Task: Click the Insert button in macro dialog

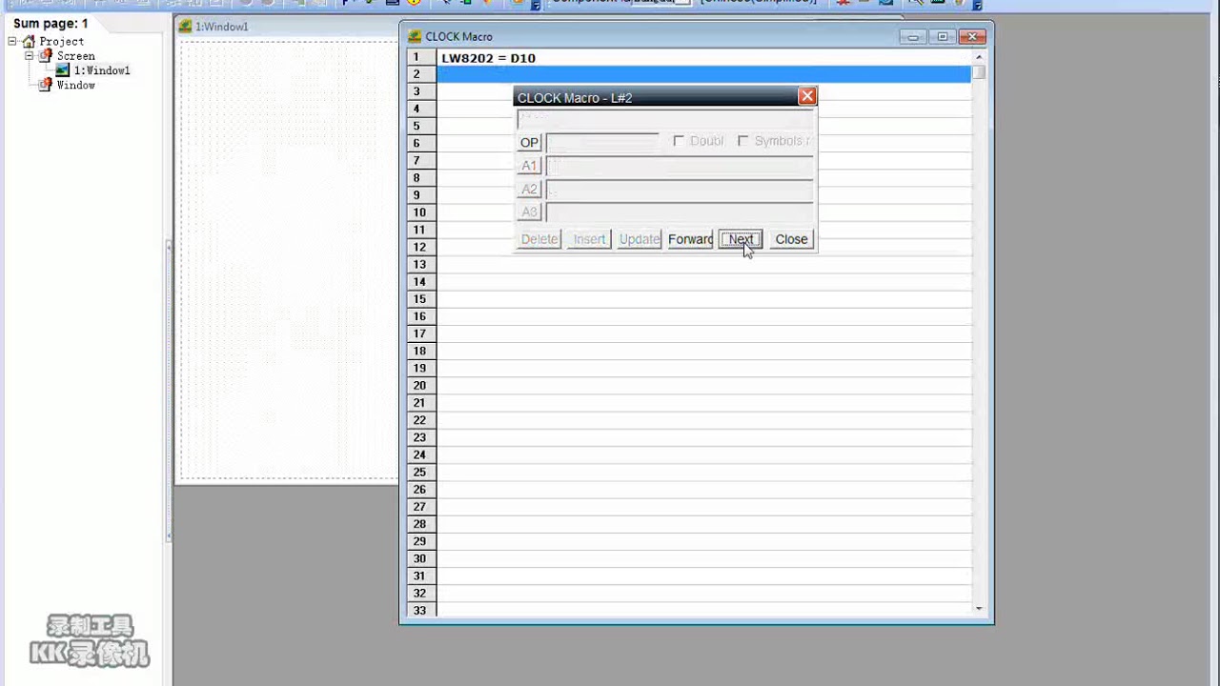Action: coord(589,239)
